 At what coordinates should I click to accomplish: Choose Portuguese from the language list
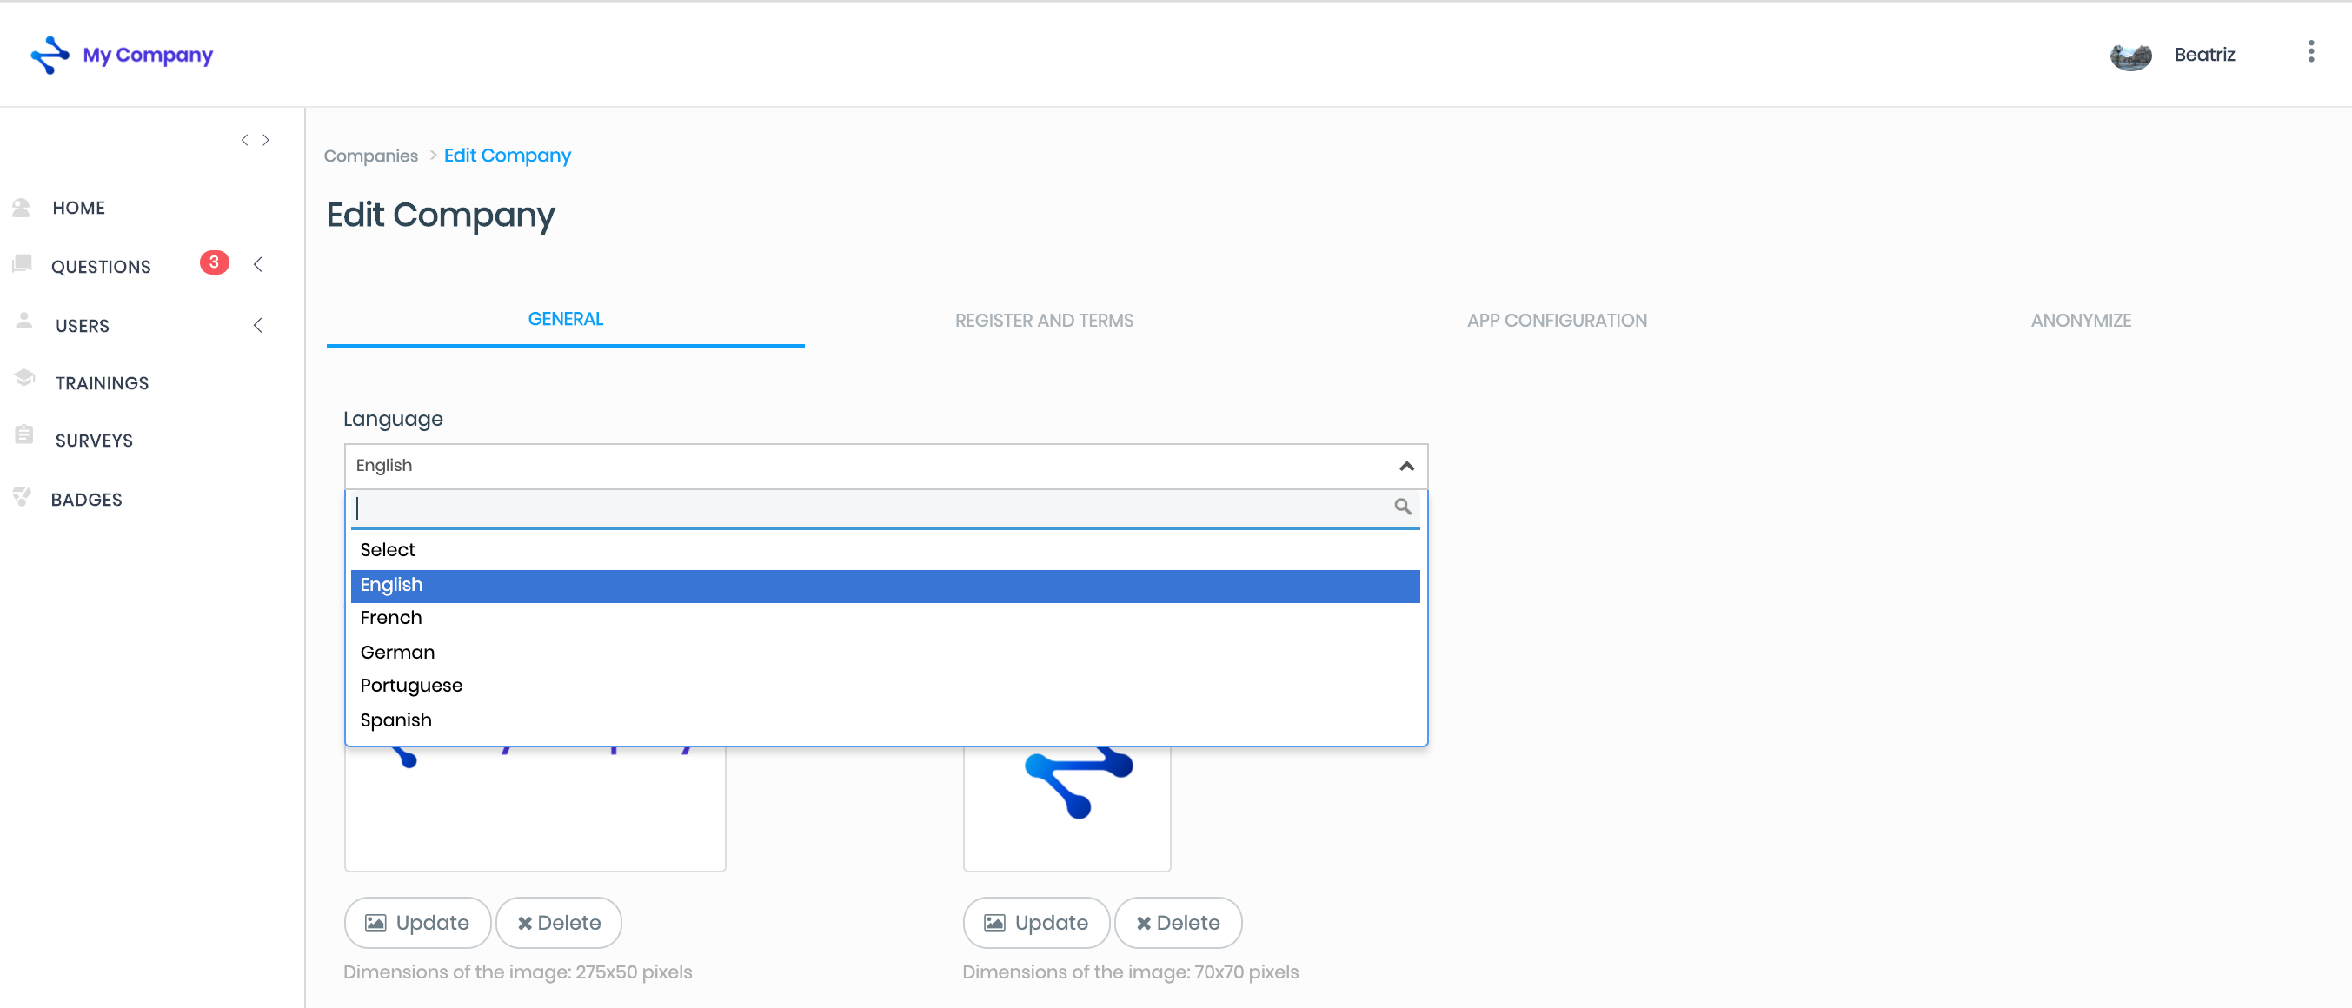411,686
